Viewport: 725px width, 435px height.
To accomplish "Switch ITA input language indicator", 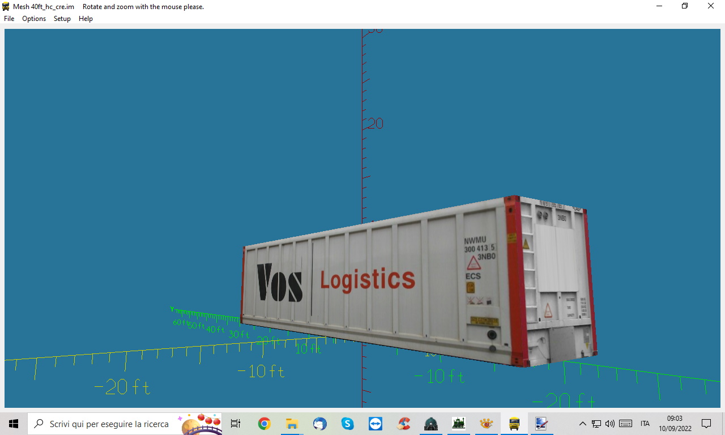I will 645,424.
